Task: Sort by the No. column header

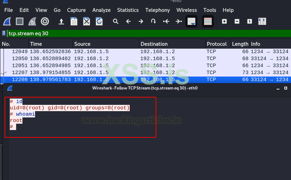Action: (x=14, y=44)
